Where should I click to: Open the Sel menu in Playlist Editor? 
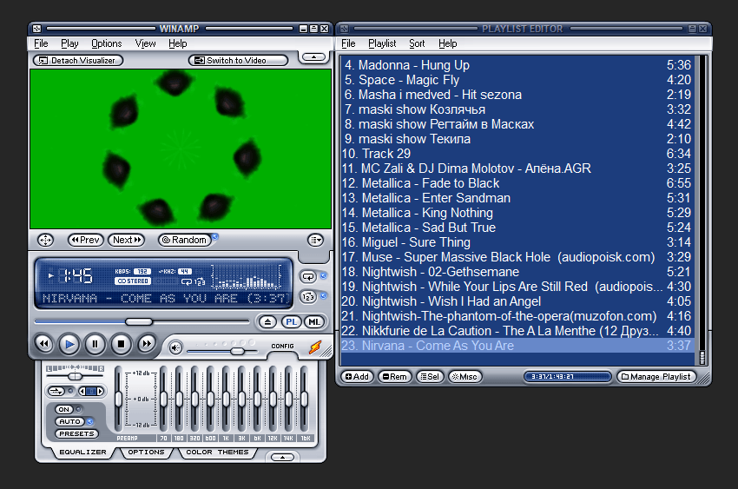[x=430, y=376]
